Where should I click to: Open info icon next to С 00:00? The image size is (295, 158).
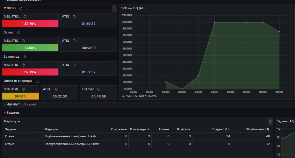click(x=21, y=9)
